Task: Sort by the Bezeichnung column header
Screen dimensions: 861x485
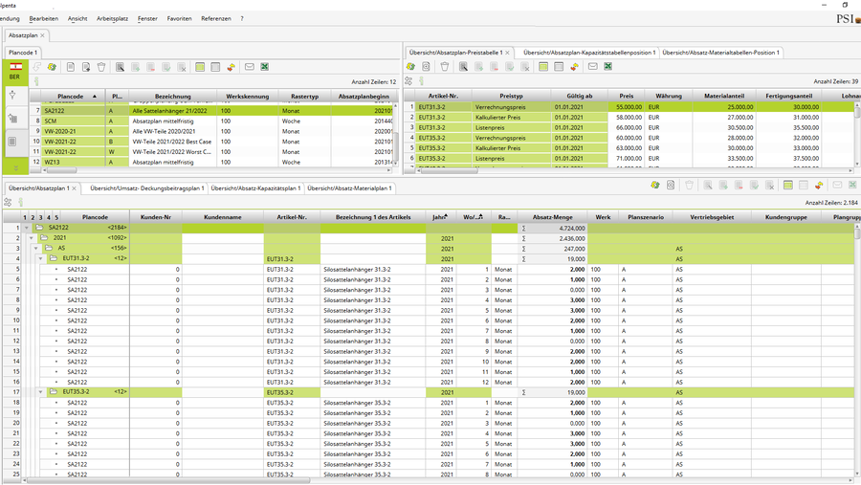Action: point(173,96)
